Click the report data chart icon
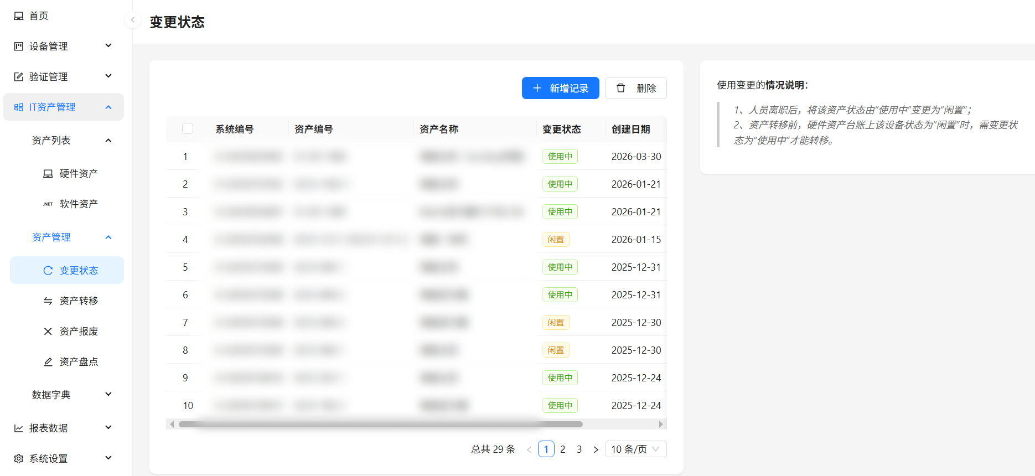Image resolution: width=1035 pixels, height=476 pixels. [x=19, y=428]
